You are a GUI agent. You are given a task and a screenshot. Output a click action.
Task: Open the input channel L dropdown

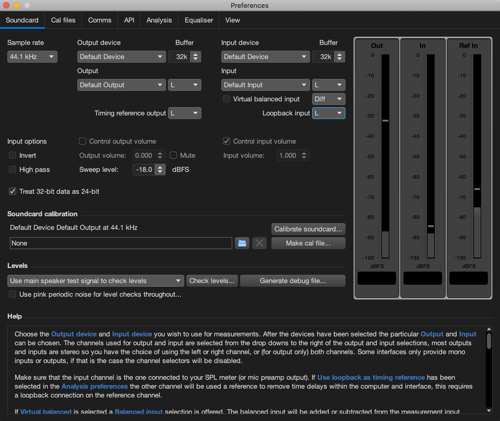[x=329, y=85]
